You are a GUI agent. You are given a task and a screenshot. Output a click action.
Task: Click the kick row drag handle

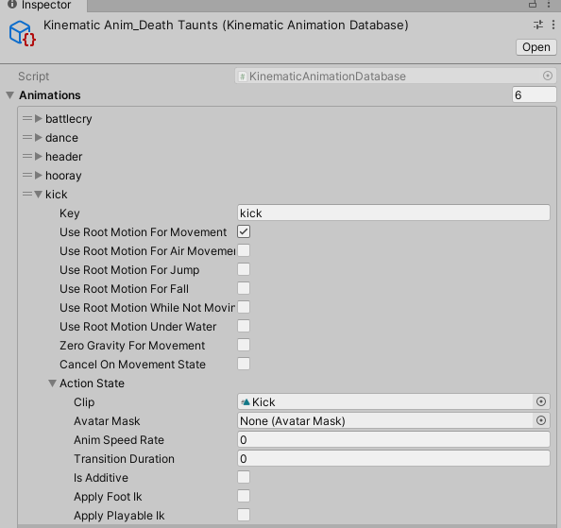tap(27, 195)
